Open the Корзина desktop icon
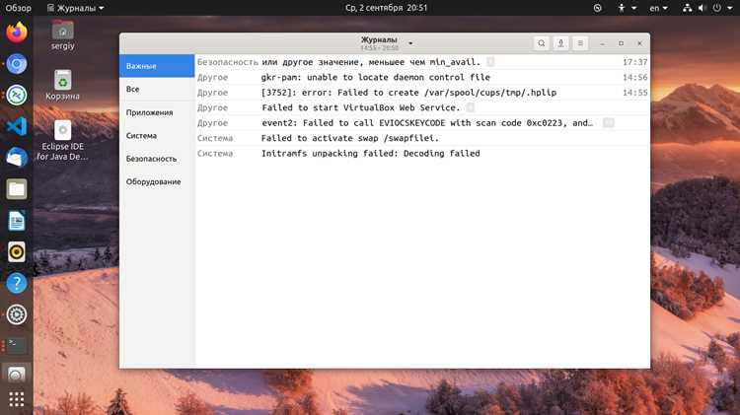The image size is (740, 415). pyautogui.click(x=62, y=86)
